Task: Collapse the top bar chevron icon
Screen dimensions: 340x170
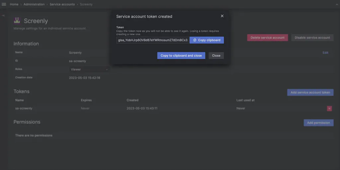Action: pos(337,4)
